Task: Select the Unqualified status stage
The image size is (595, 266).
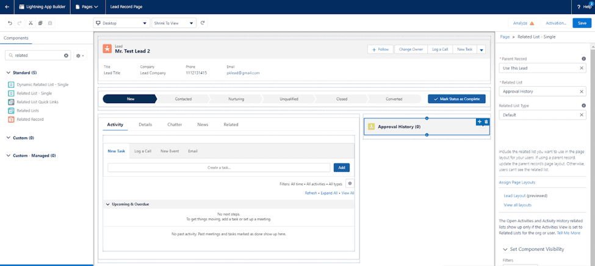Action: pyautogui.click(x=289, y=99)
